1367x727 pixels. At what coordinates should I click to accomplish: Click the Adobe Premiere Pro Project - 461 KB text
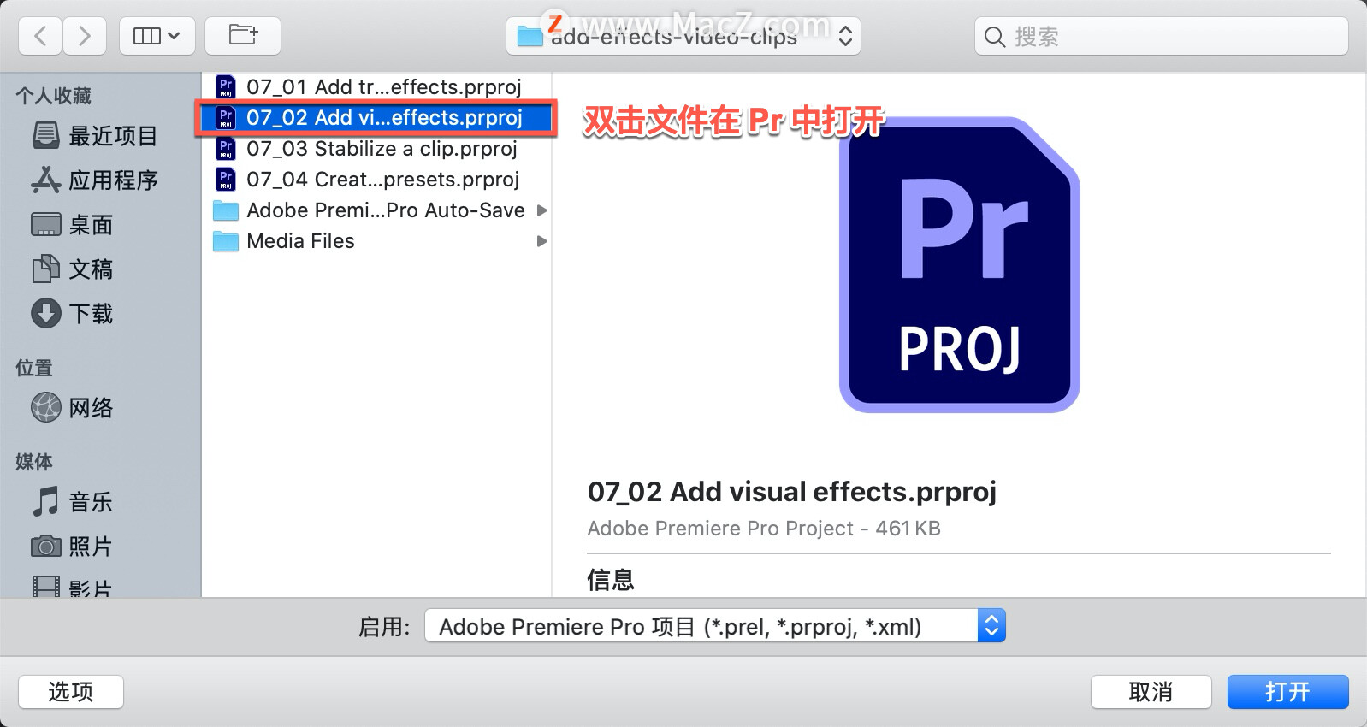(x=764, y=529)
